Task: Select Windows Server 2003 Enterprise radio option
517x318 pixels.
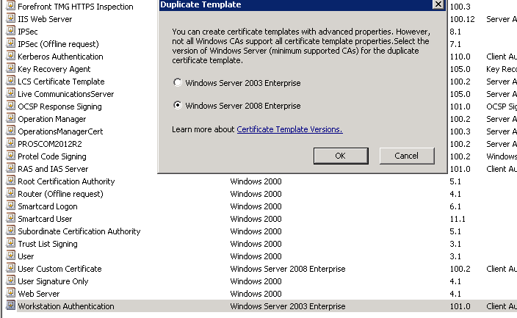Action: [178, 83]
